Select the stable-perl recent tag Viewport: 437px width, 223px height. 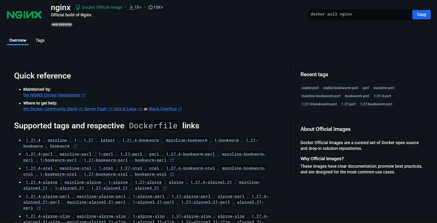pyautogui.click(x=310, y=88)
